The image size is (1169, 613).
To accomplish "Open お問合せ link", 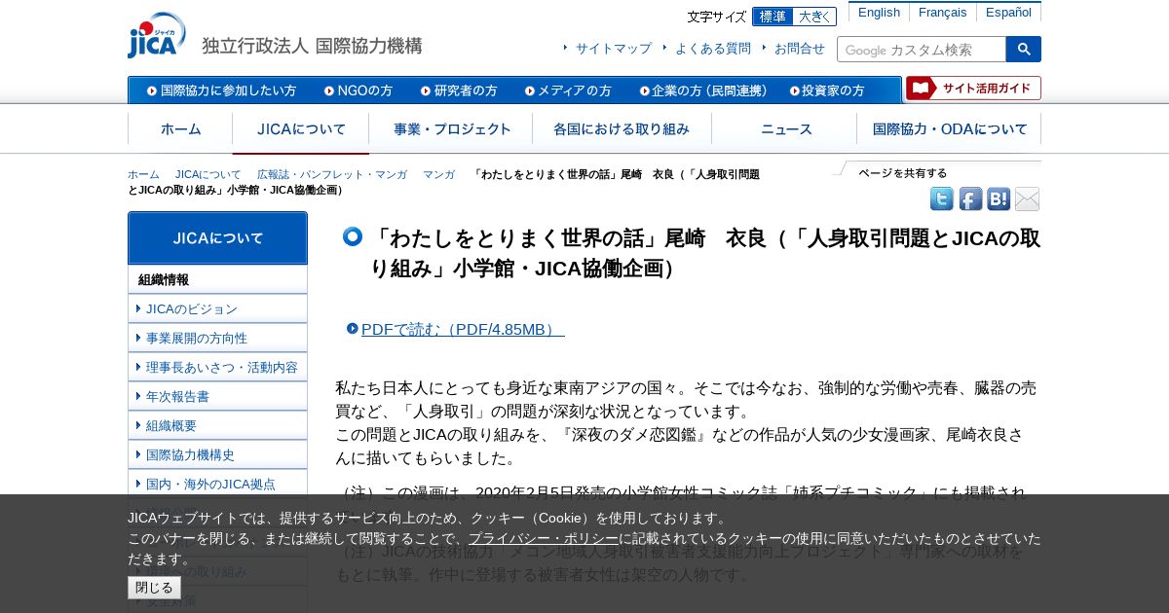I will click(x=800, y=49).
